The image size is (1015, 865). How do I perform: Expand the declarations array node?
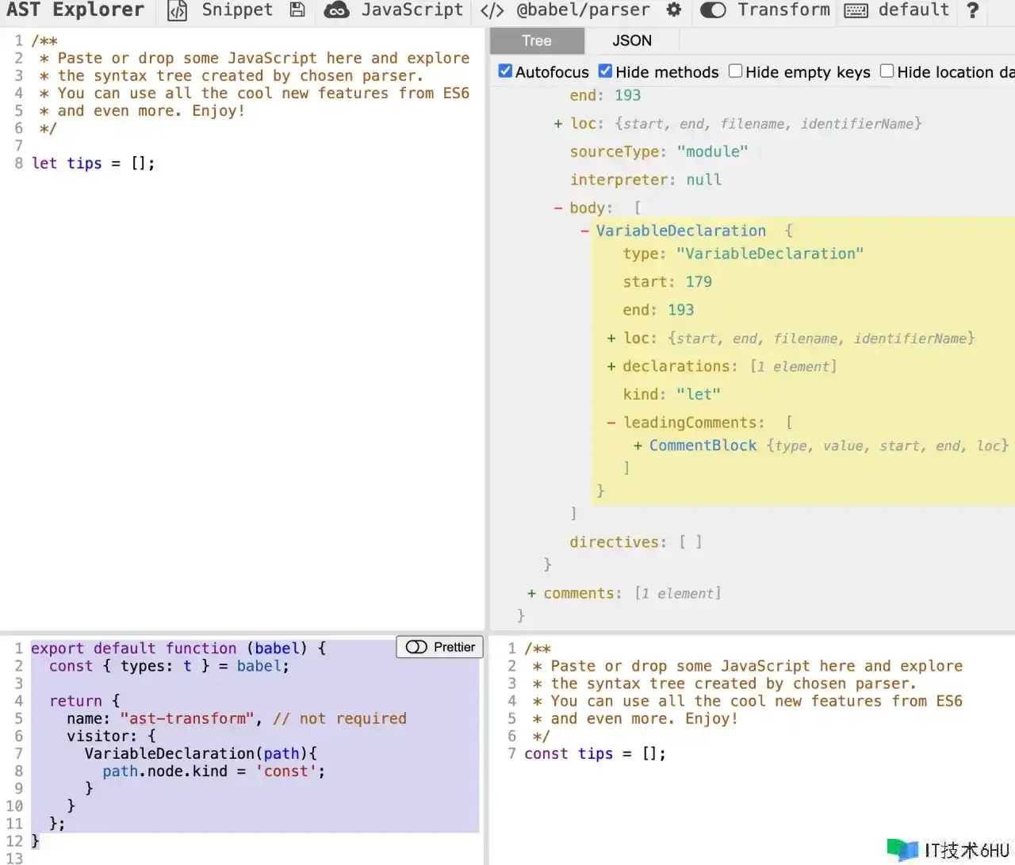[x=611, y=366]
